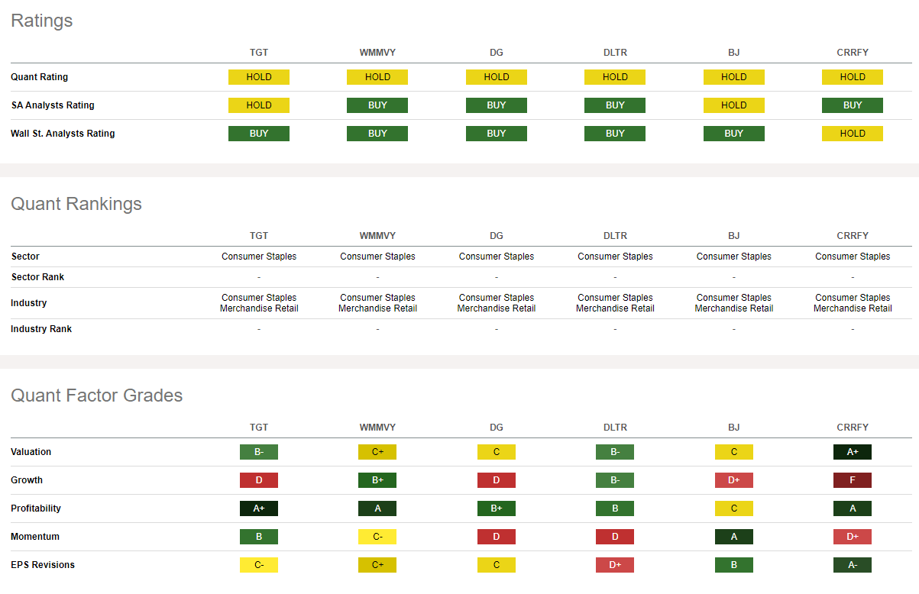Viewport: 919px width, 594px height.
Task: Click CRRFY ticker in Ratings header
Action: (x=853, y=53)
